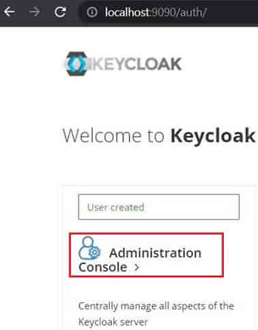Click the chevron arrow after Console
Screen dimensions: 258x330
(137, 267)
